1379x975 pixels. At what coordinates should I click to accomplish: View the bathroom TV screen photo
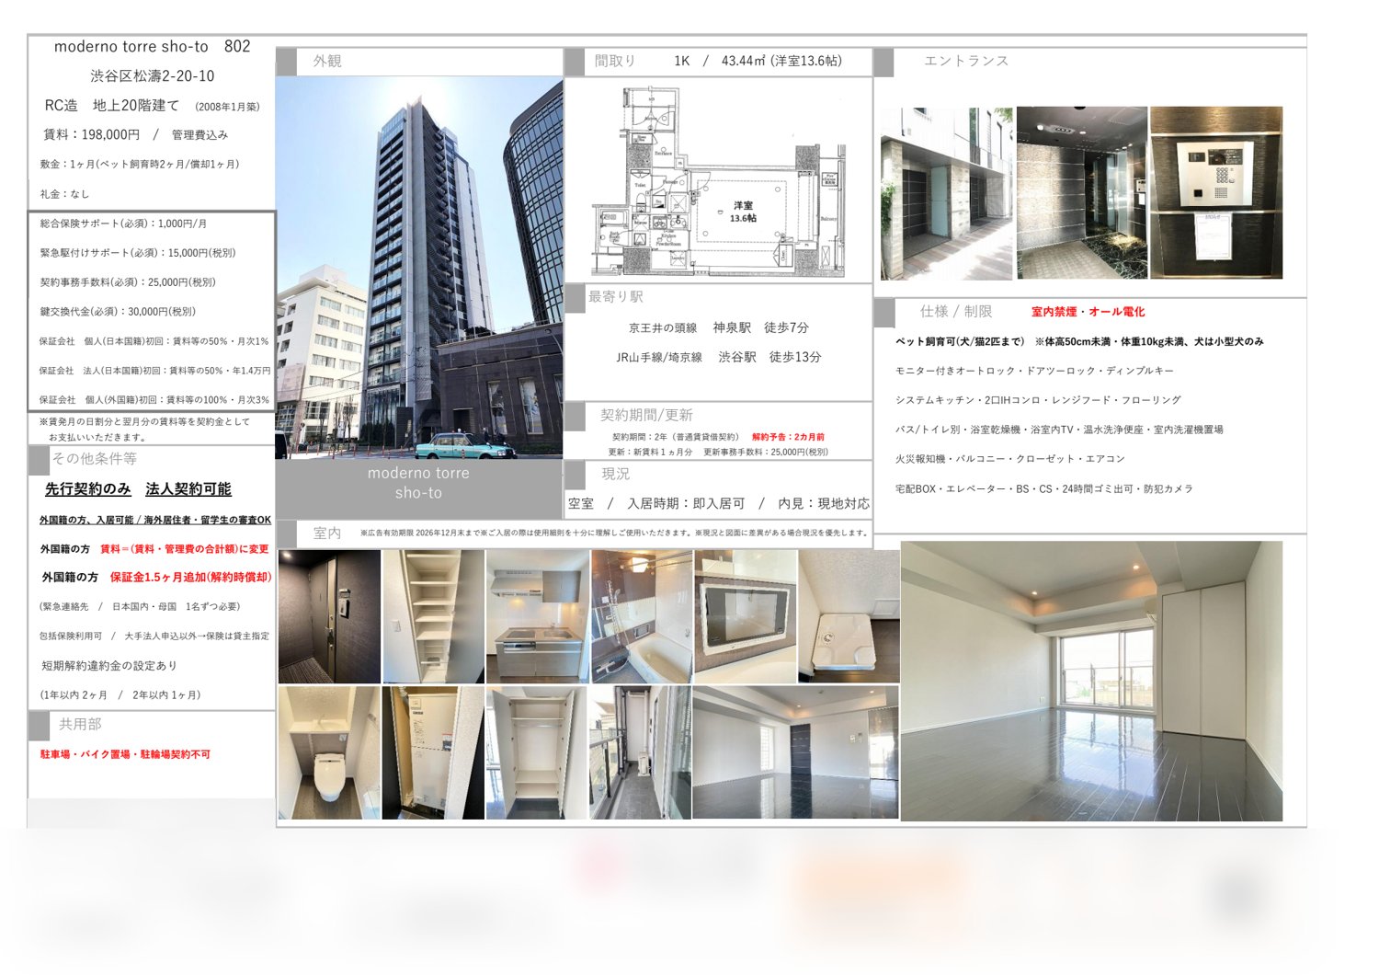pyautogui.click(x=745, y=616)
